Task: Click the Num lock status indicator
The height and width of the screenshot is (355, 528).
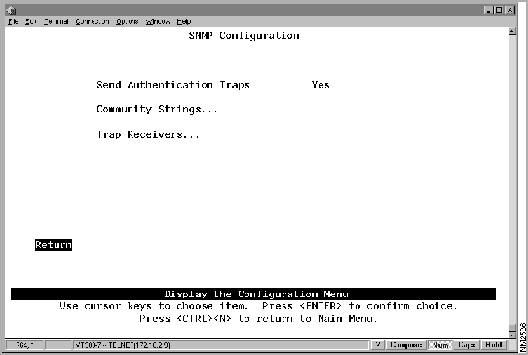Action: pyautogui.click(x=440, y=345)
